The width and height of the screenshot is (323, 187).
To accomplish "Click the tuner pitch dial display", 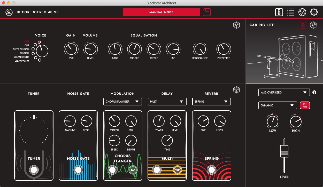I will (x=34, y=129).
